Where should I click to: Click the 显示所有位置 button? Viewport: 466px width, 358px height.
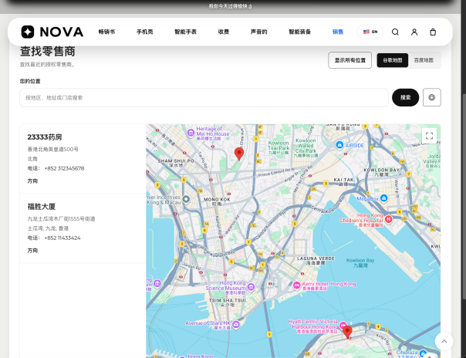pos(349,60)
